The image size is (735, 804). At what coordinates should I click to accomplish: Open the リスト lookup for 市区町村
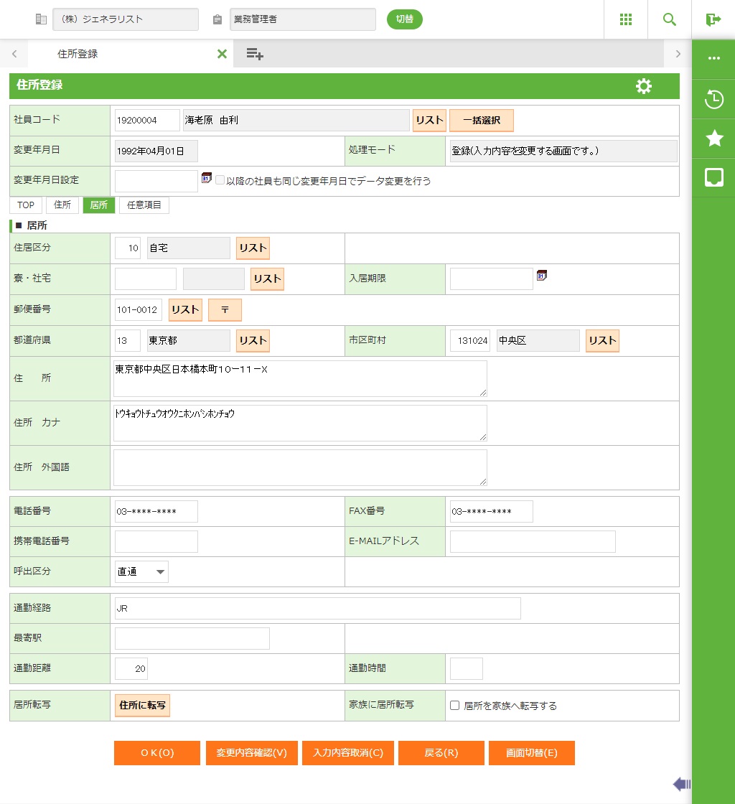pyautogui.click(x=602, y=341)
